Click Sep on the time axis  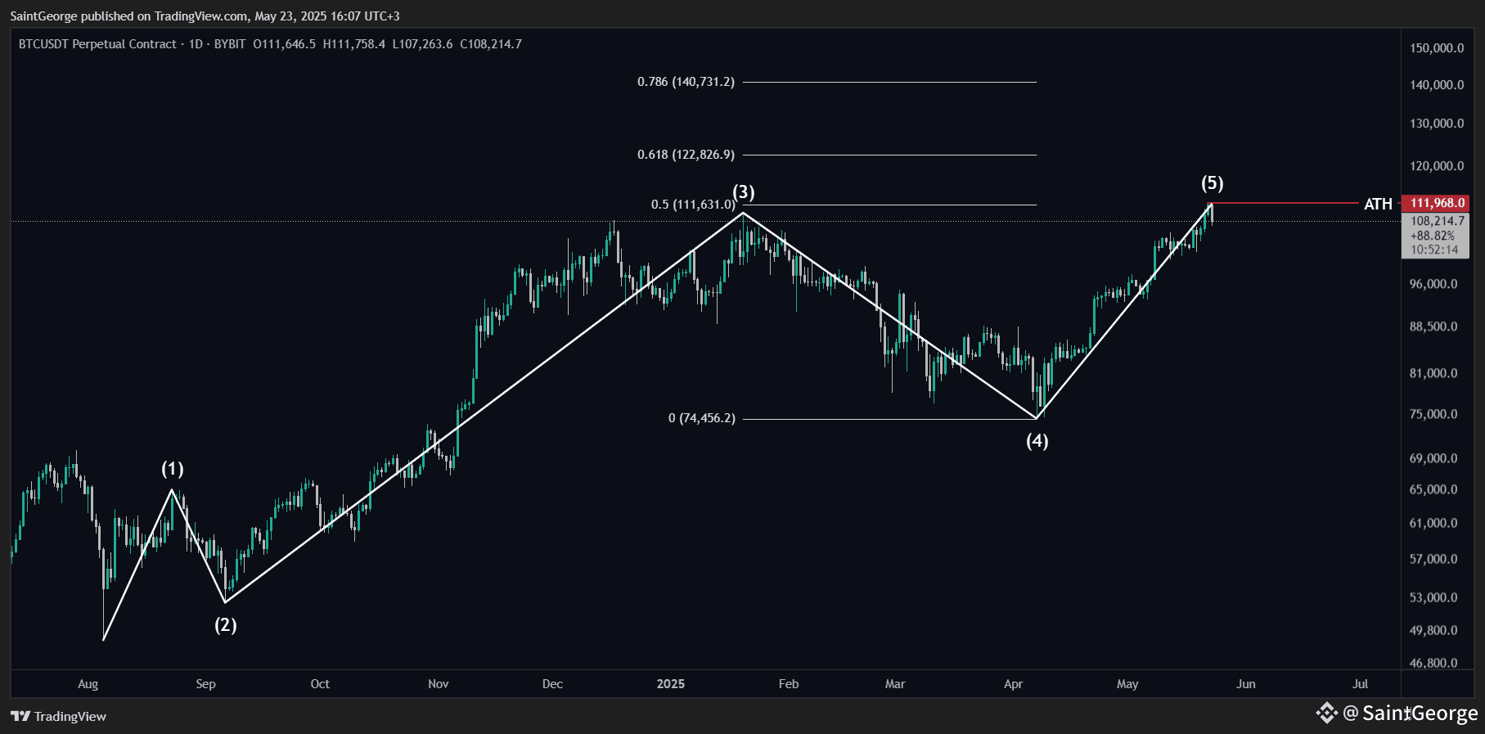[205, 684]
